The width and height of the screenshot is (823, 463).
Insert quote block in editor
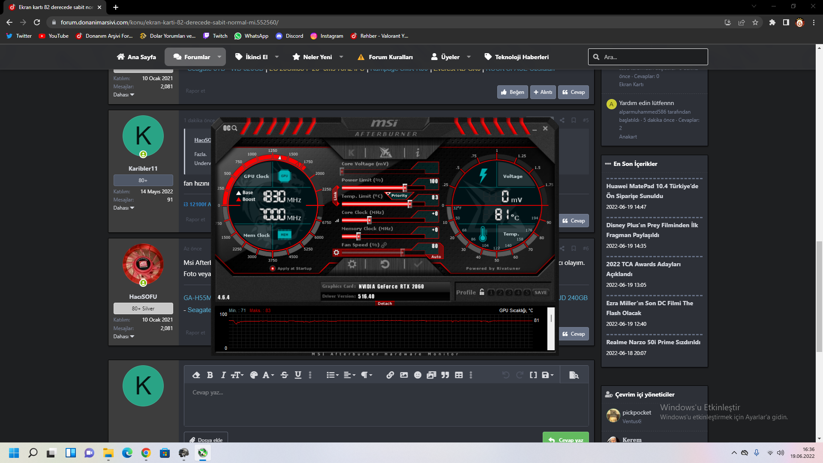tap(445, 375)
